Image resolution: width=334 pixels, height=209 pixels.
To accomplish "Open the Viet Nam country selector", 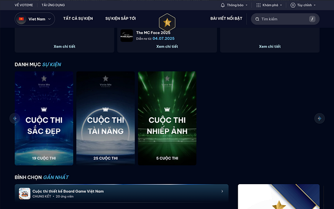I will pyautogui.click(x=35, y=19).
